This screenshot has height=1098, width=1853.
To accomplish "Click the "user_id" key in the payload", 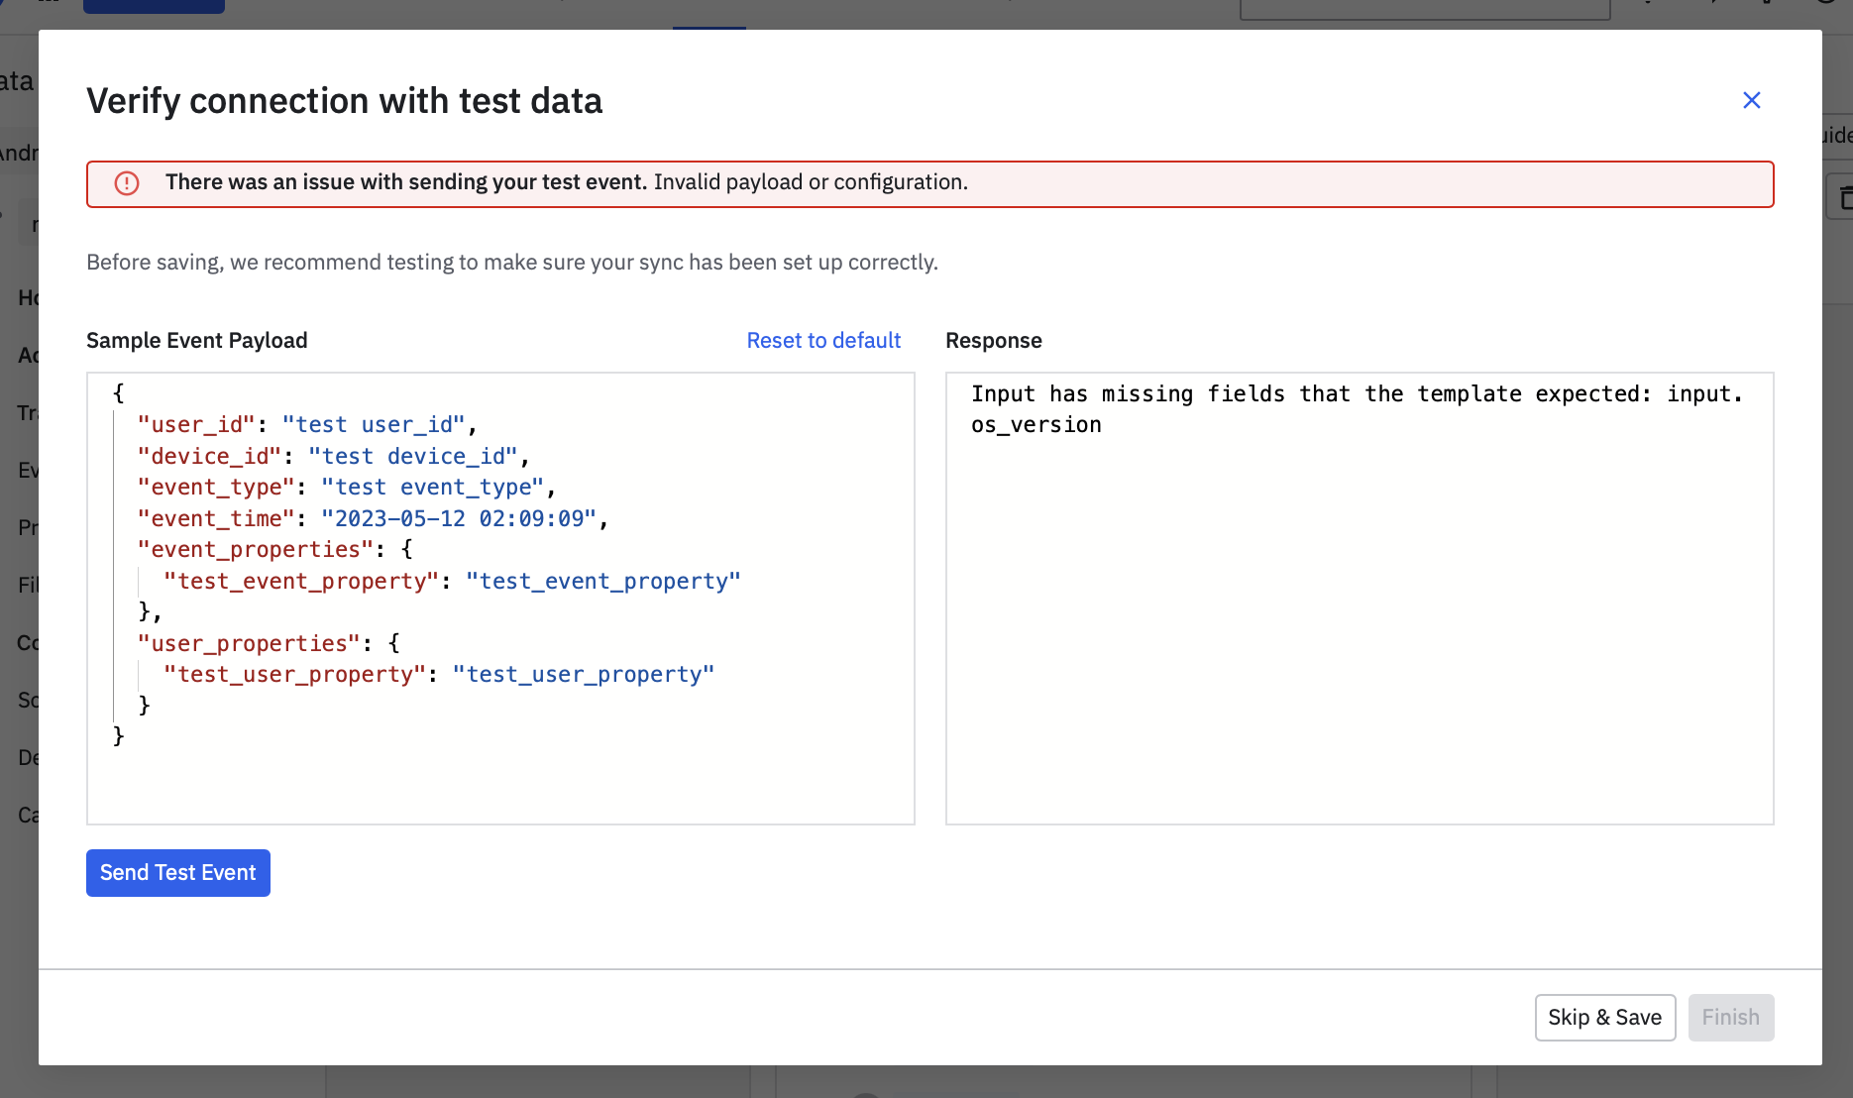I will (x=196, y=425).
